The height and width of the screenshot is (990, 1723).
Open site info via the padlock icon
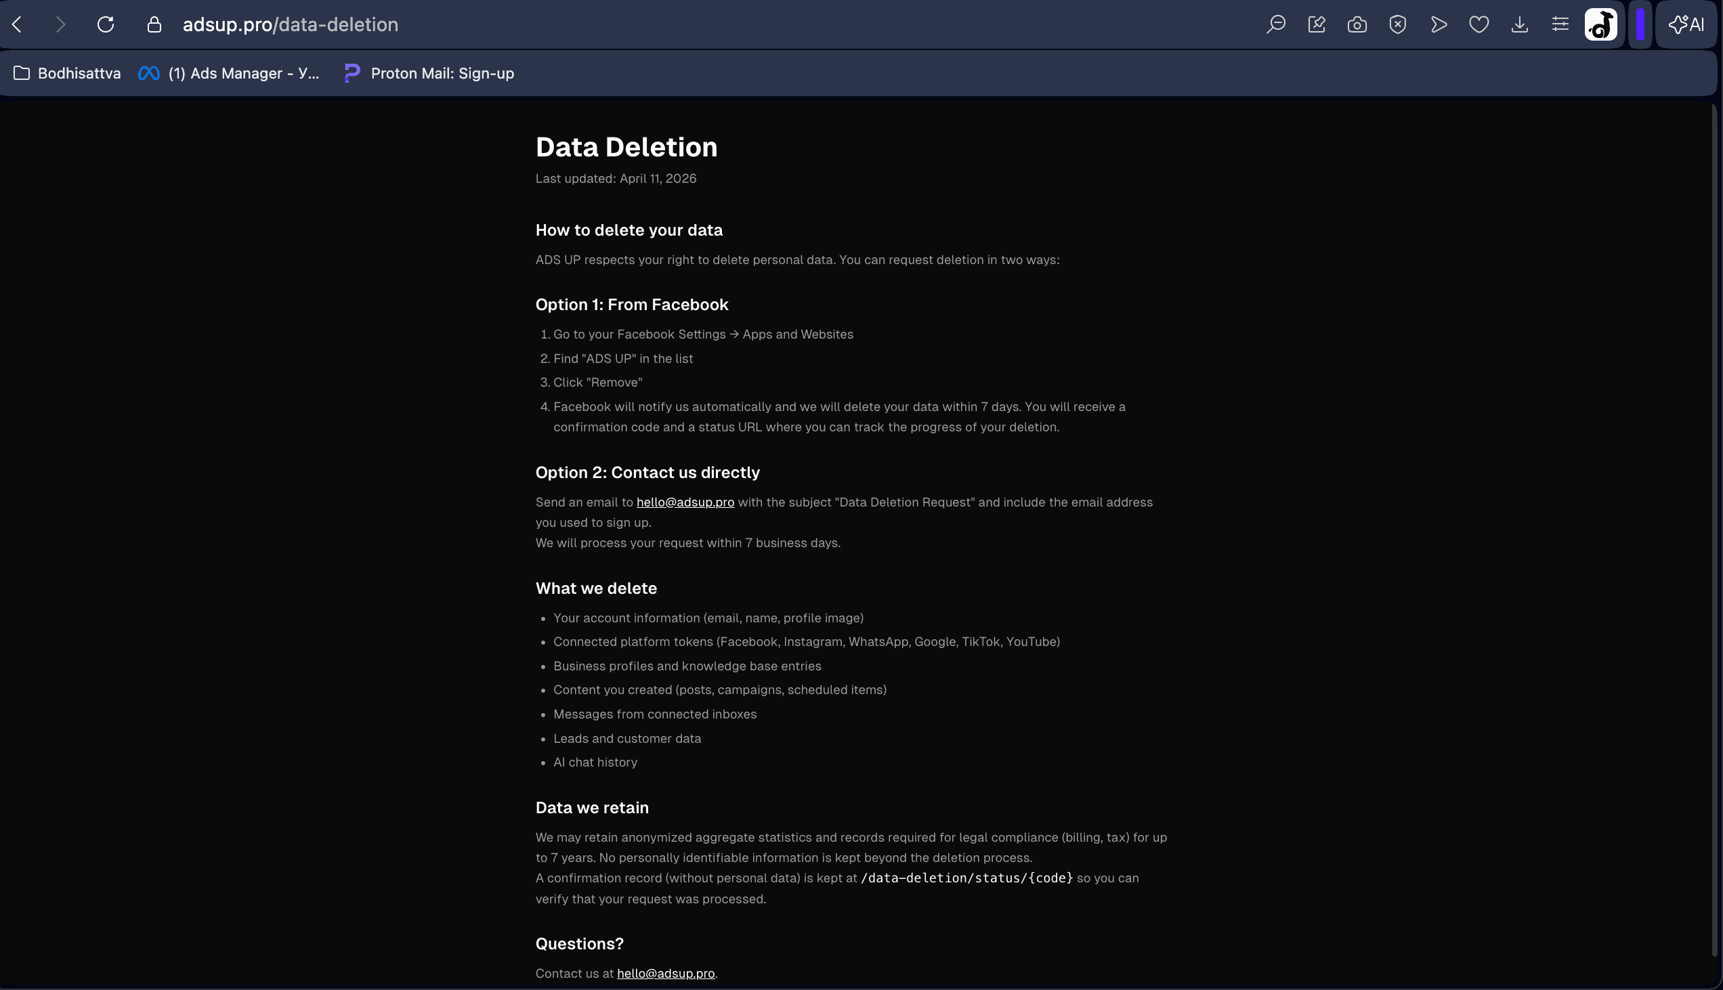(x=154, y=24)
